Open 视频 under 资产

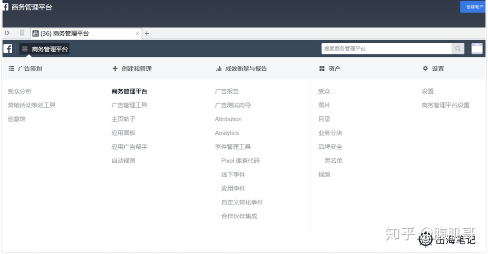tap(324, 175)
